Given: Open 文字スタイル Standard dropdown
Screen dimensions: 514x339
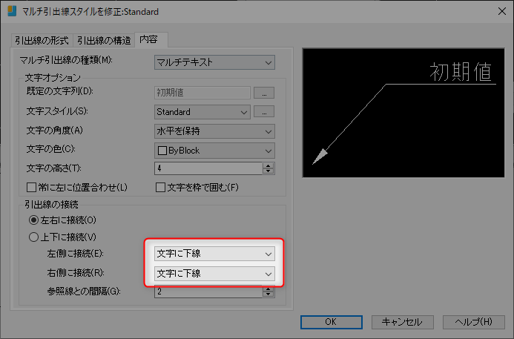Looking at the screenshot, I should click(202, 112).
